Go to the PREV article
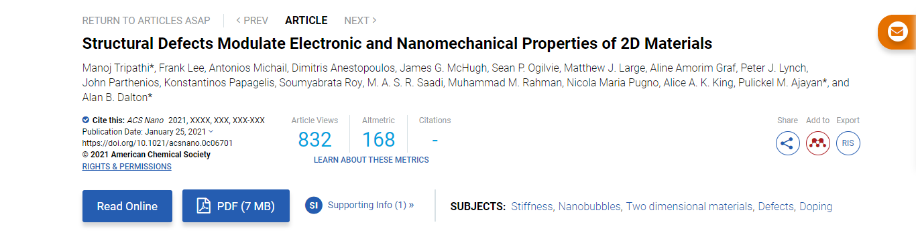The image size is (916, 245). click(x=252, y=21)
